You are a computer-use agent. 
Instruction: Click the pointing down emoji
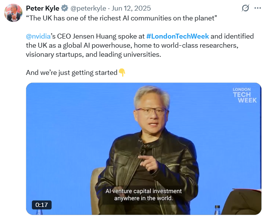coord(122,72)
